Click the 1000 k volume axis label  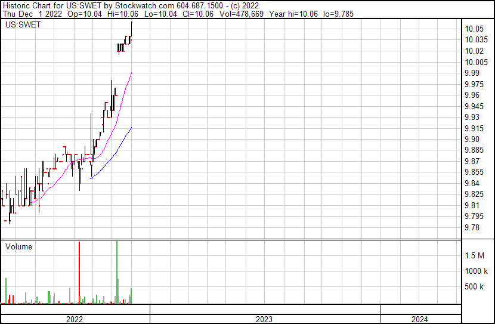pyautogui.click(x=477, y=271)
